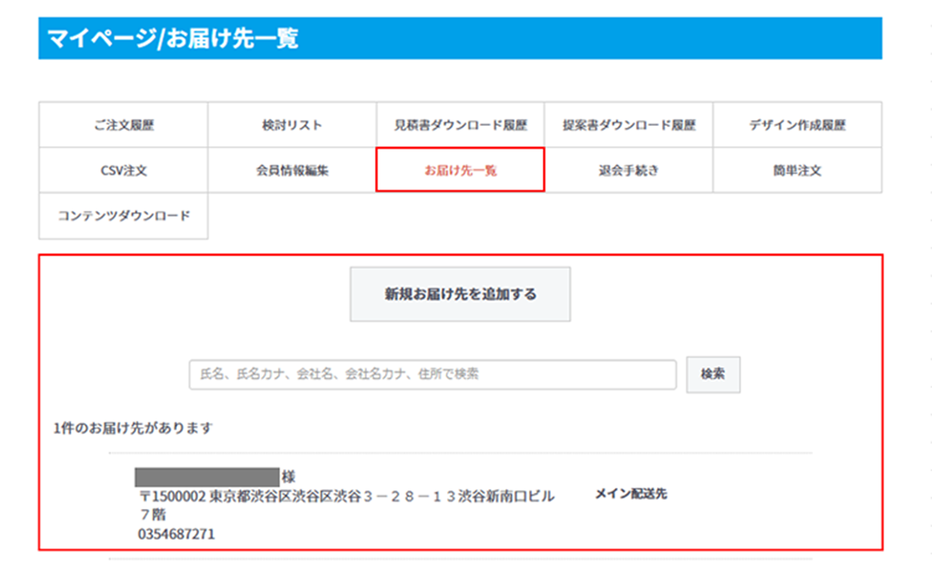Go to 退会手続き page
Image resolution: width=932 pixels, height=564 pixels.
pos(629,170)
